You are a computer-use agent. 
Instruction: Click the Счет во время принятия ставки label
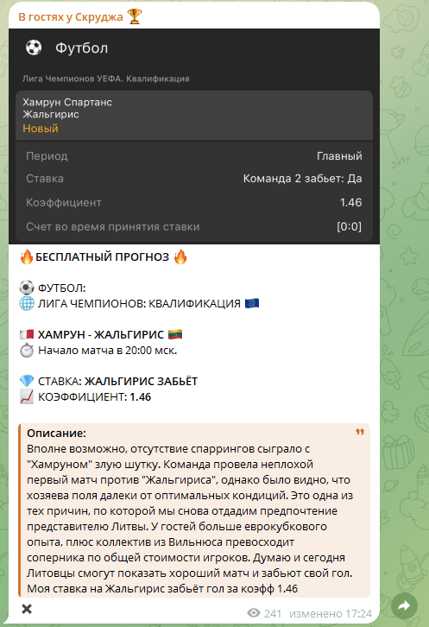coord(113,227)
